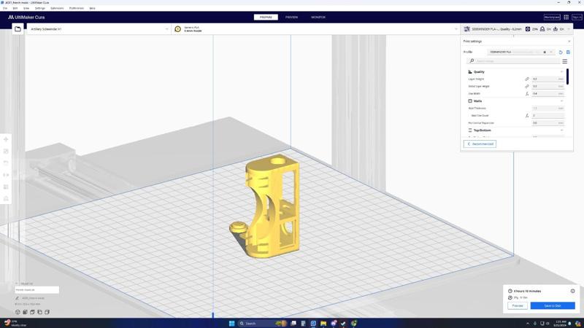This screenshot has width=584, height=328.
Task: Close the Print settings panel
Action: (x=569, y=42)
